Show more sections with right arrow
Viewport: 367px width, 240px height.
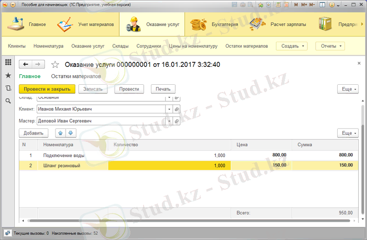pos(362,24)
